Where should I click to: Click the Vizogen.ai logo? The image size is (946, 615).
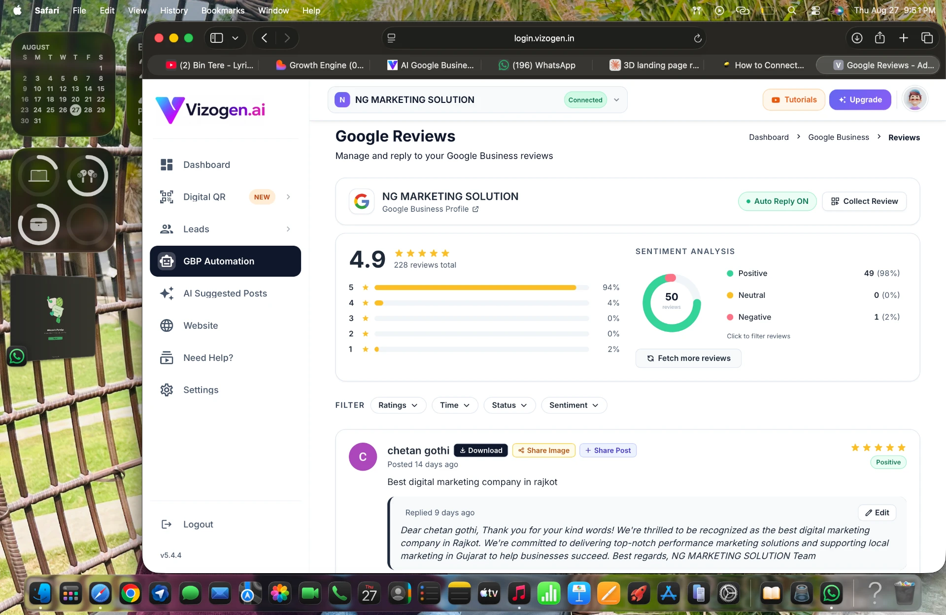(x=210, y=110)
